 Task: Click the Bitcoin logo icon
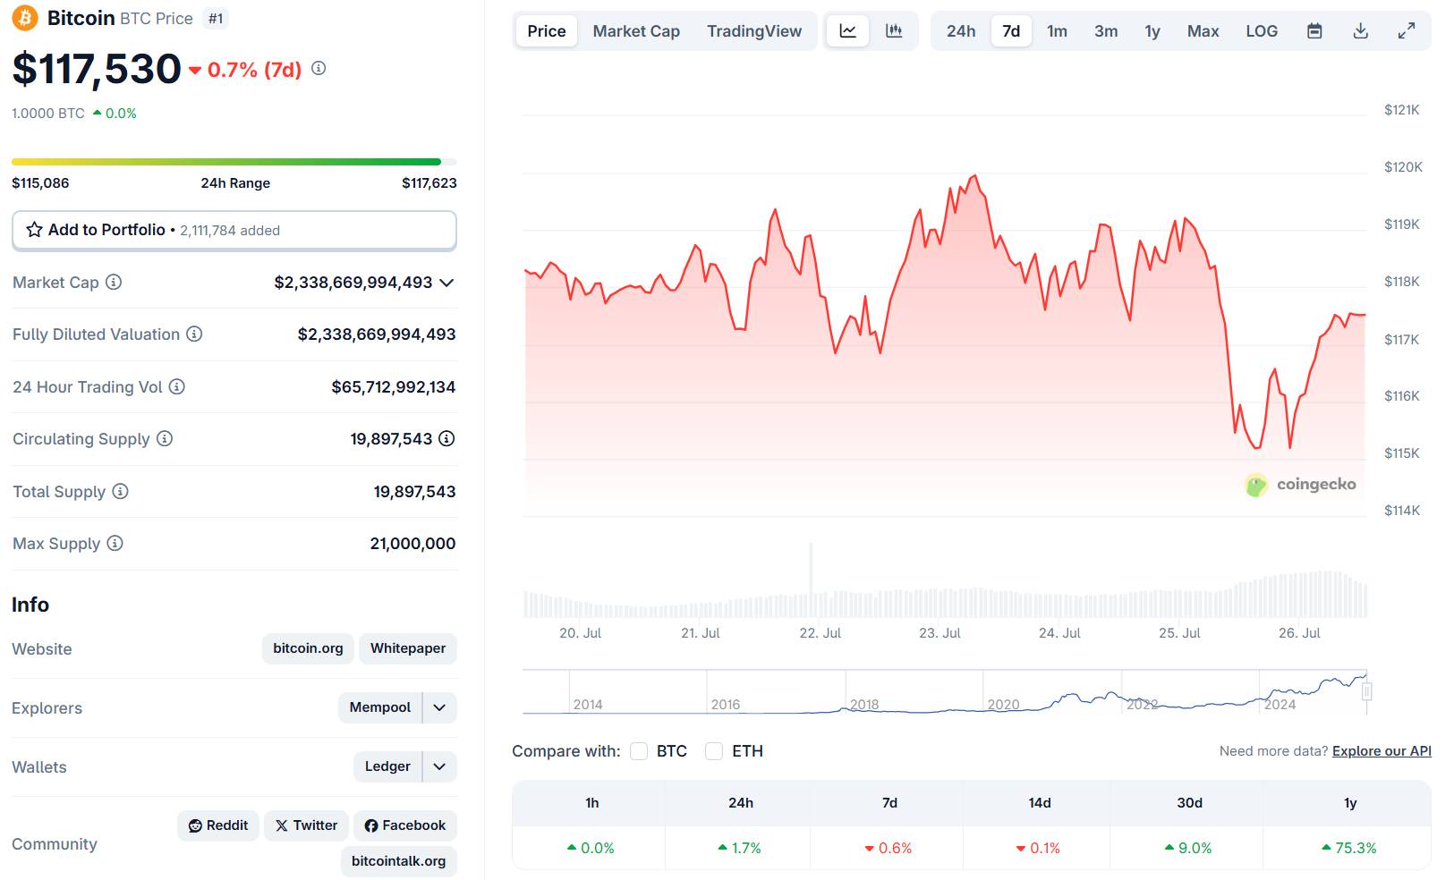coord(25,18)
